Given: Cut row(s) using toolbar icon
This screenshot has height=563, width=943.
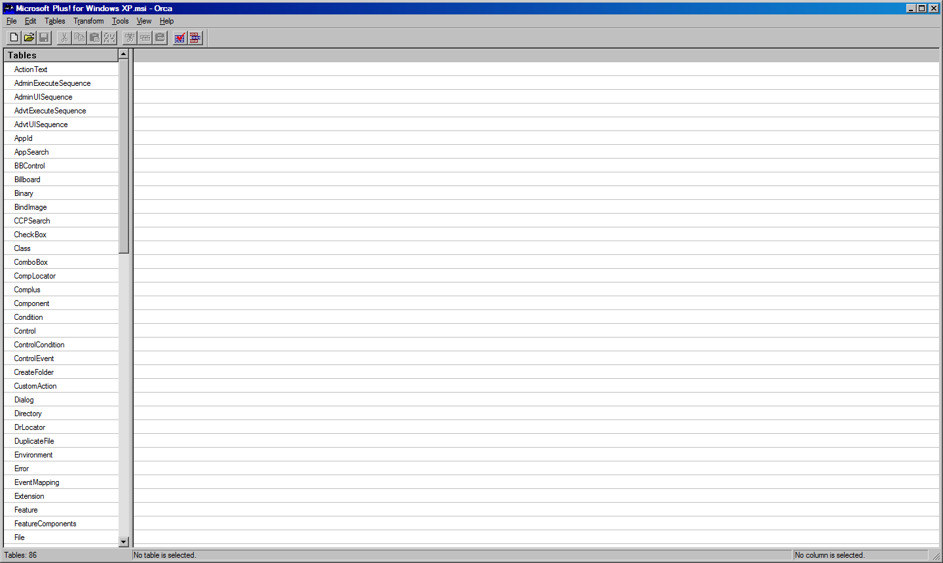Looking at the screenshot, I should [x=130, y=37].
